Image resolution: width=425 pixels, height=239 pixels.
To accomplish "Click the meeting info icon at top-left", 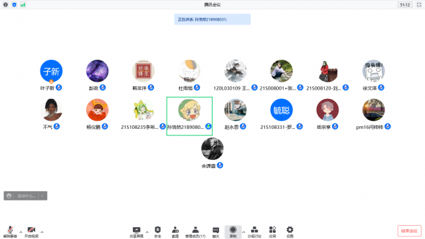I will [5, 5].
